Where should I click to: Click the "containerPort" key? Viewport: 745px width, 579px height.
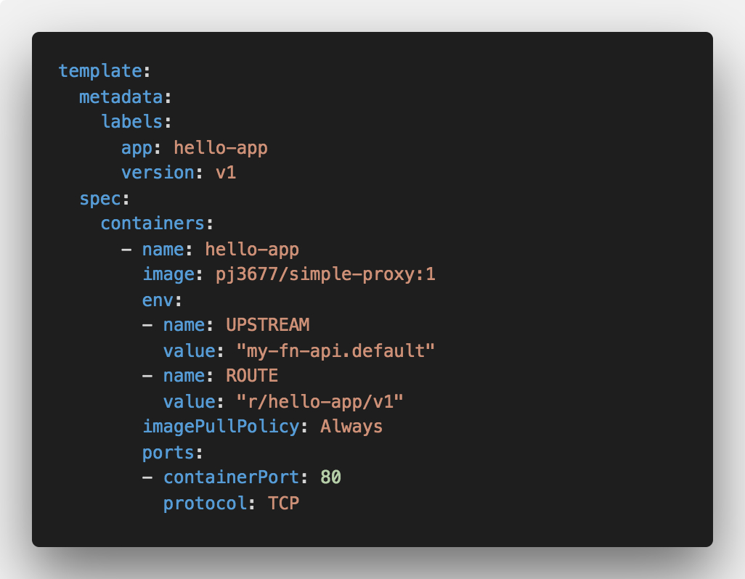click(231, 477)
